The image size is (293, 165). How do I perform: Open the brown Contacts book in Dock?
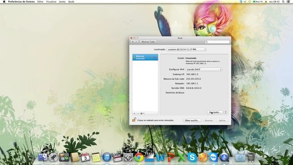[x=75, y=157]
